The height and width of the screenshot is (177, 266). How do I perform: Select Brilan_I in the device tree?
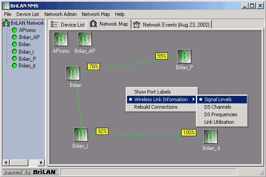[x=26, y=51]
